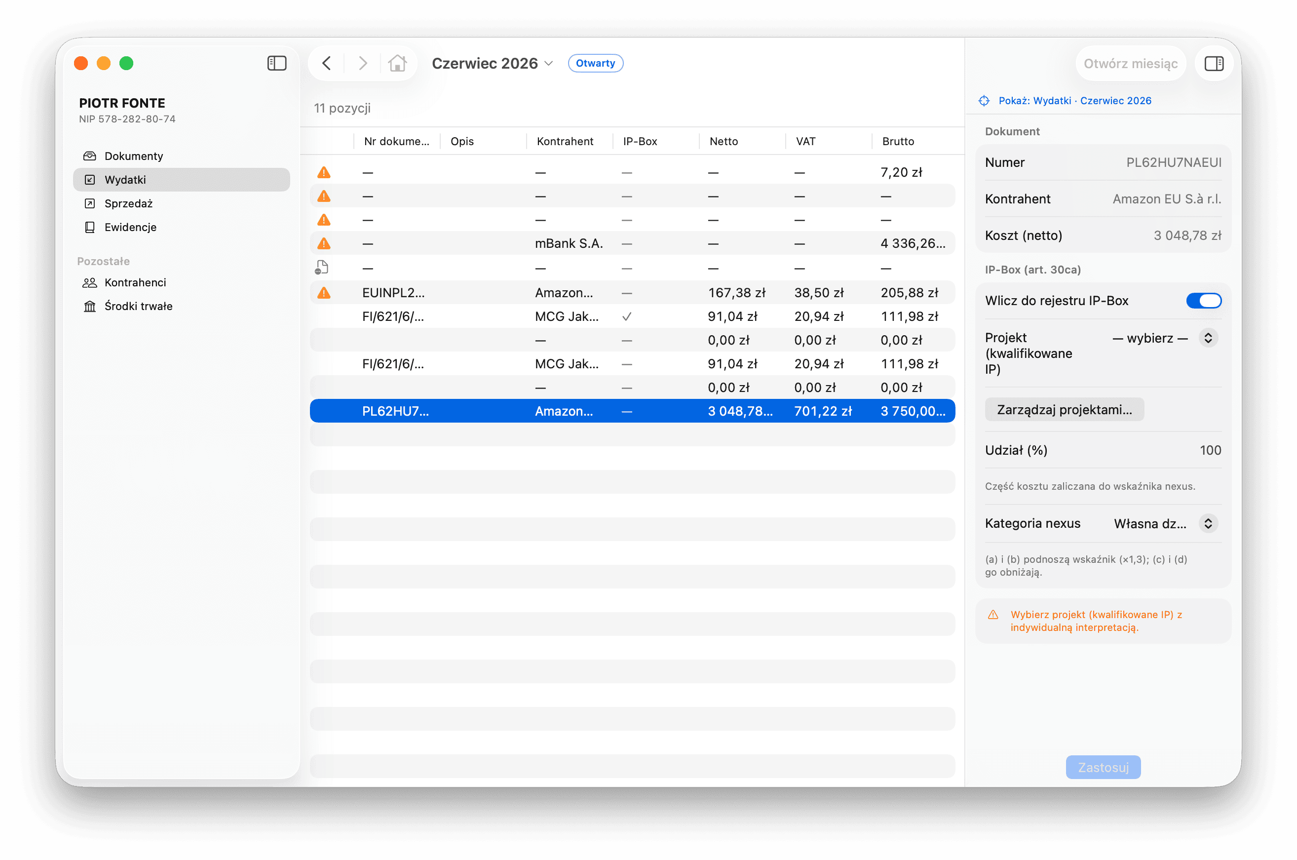
Task: Click Kontrahent value Amazon EU S.à r.l.
Action: (x=1166, y=199)
